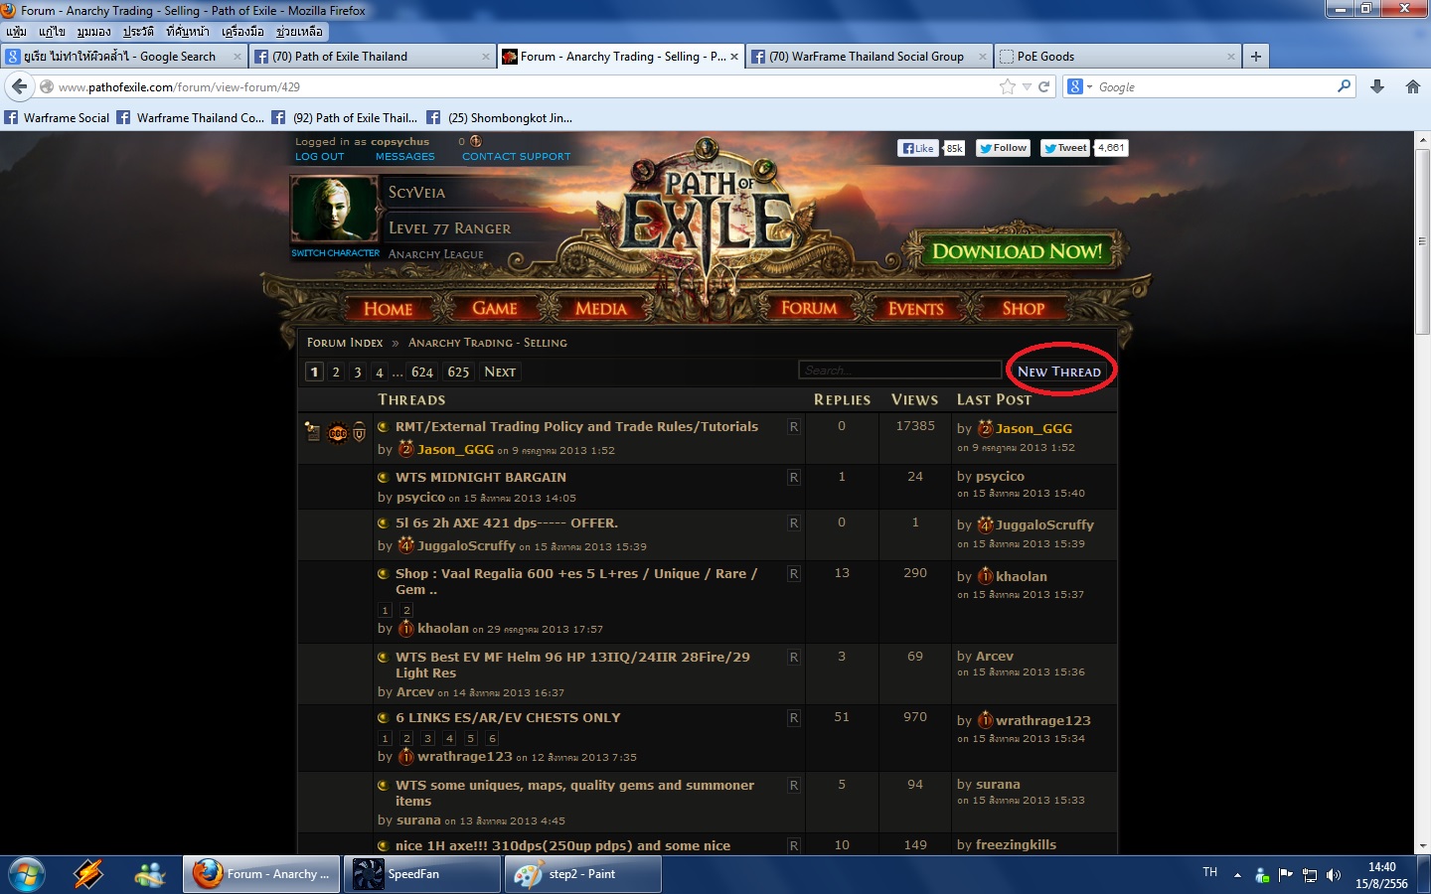Open the แฟ้ม menu
Screen dimensions: 1431x894
tap(16, 32)
